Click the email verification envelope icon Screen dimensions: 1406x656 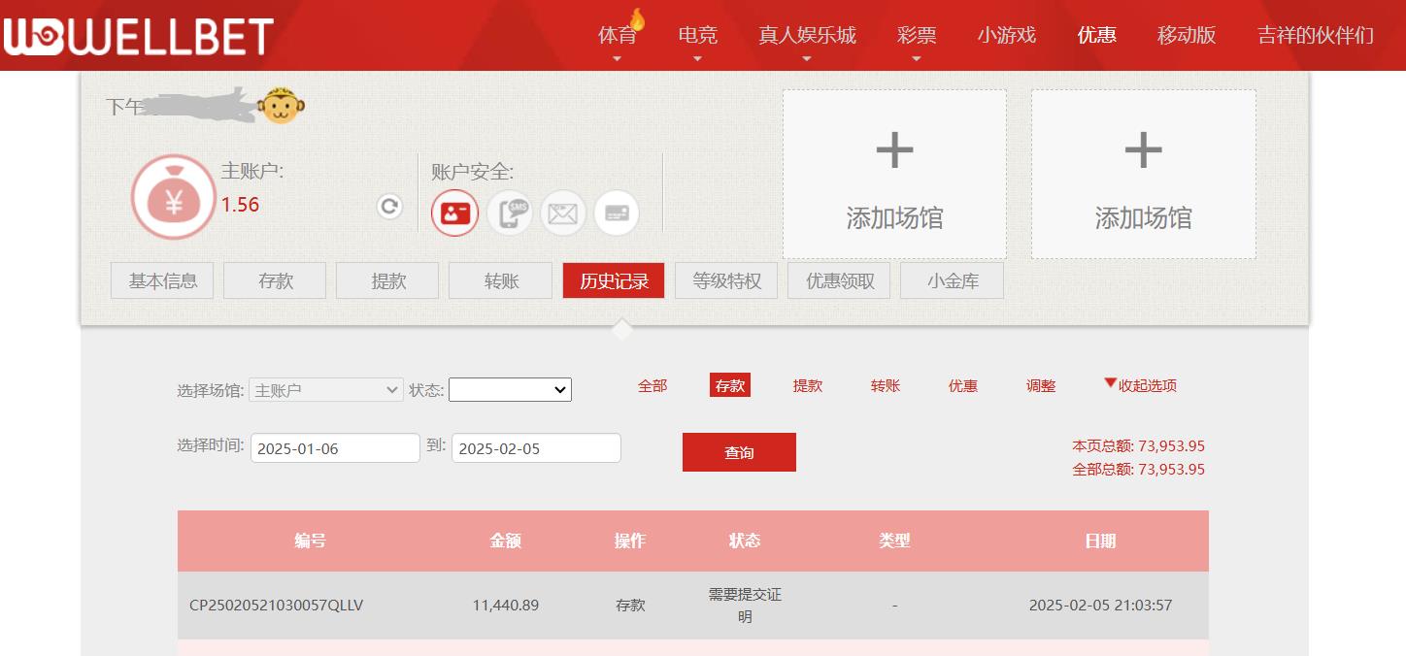[563, 213]
